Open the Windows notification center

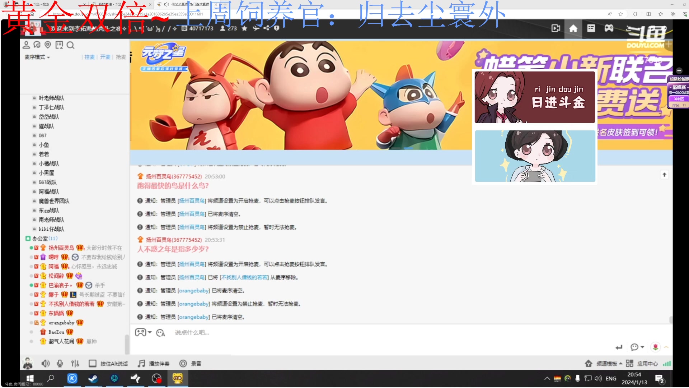click(660, 379)
